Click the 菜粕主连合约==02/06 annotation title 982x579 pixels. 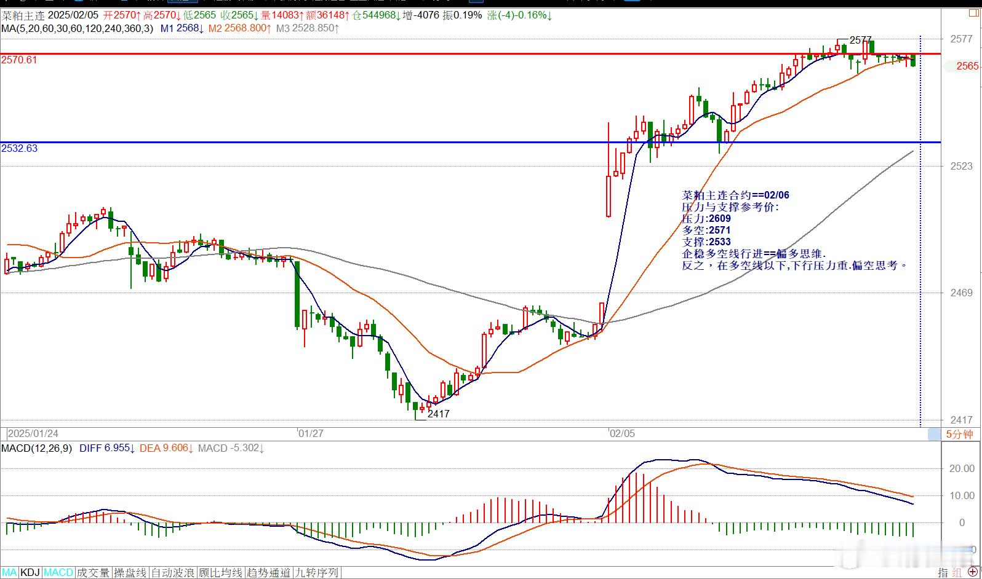point(735,195)
